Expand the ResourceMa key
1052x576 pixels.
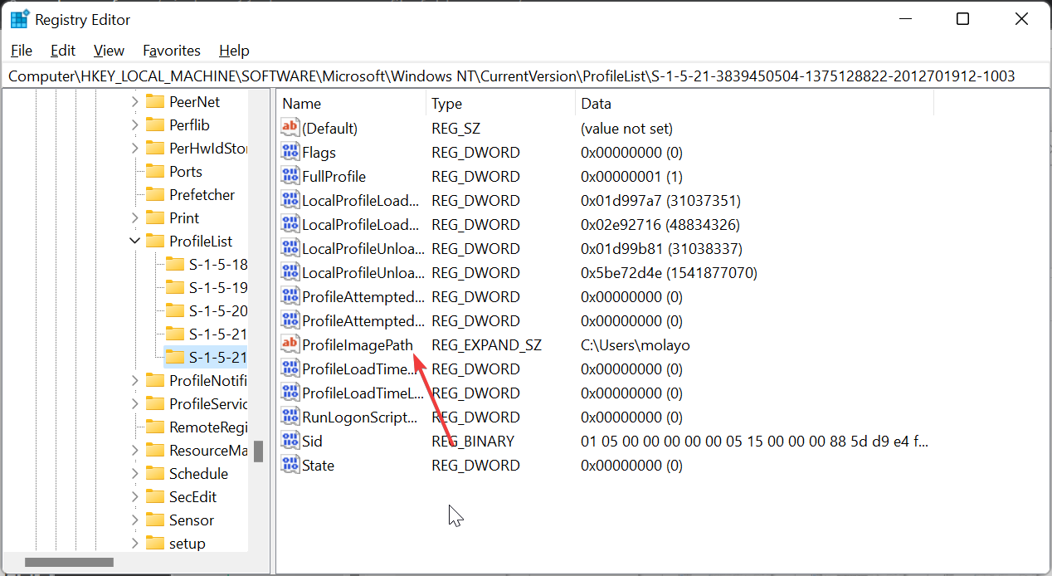[134, 450]
